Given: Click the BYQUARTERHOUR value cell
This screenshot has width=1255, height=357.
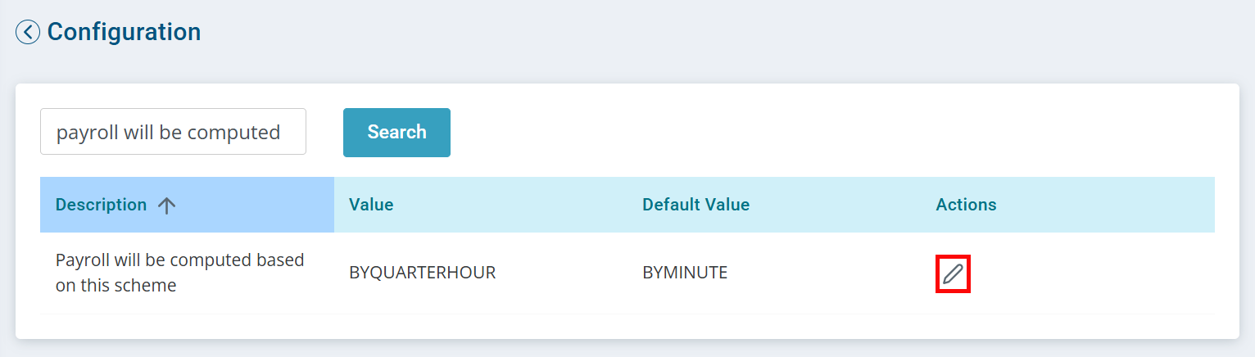Looking at the screenshot, I should (422, 273).
